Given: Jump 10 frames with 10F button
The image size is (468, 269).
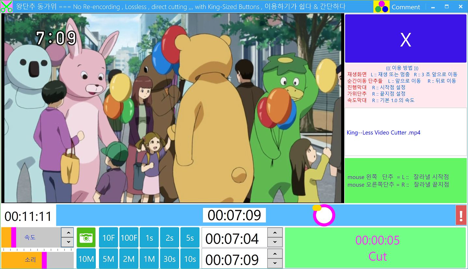Looking at the screenshot, I should pyautogui.click(x=108, y=237).
